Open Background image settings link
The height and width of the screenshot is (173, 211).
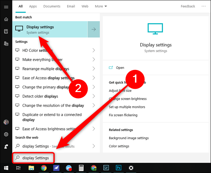[x=128, y=138]
